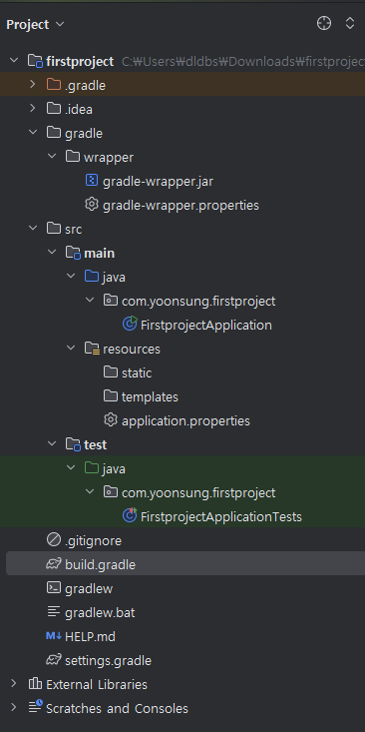This screenshot has width=365, height=732.
Task: Select the wrapper folder row
Action: (182, 157)
